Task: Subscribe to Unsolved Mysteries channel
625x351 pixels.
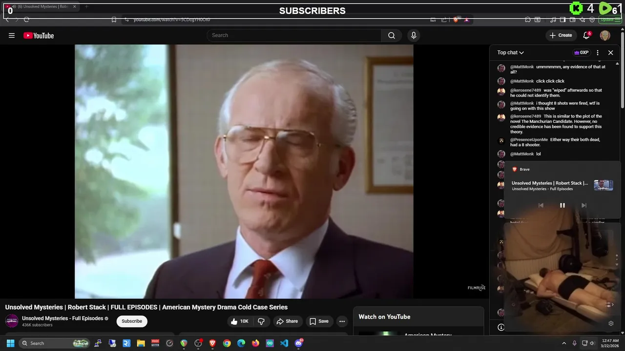Action: 132,321
